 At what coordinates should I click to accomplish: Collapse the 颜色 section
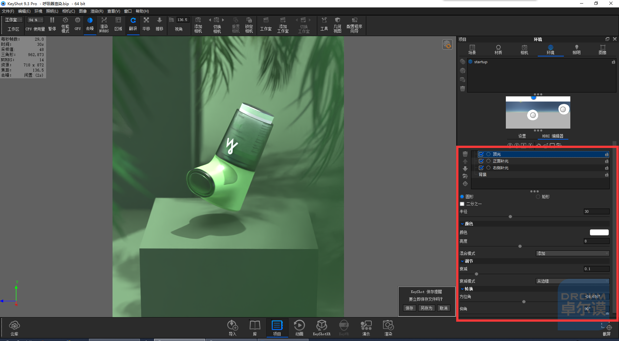462,224
